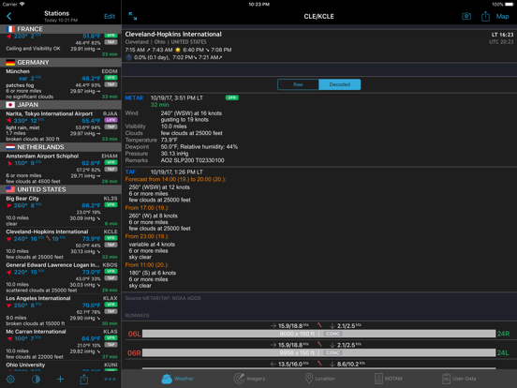Select Los Angeles International station
The height and width of the screenshot is (388, 517).
click(61, 311)
